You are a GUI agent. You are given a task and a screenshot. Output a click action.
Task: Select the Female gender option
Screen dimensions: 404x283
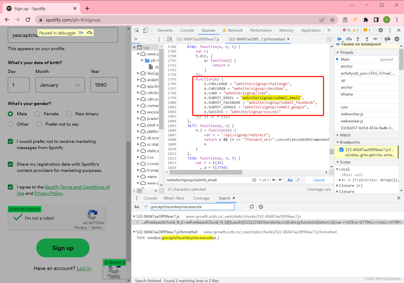(x=38, y=114)
